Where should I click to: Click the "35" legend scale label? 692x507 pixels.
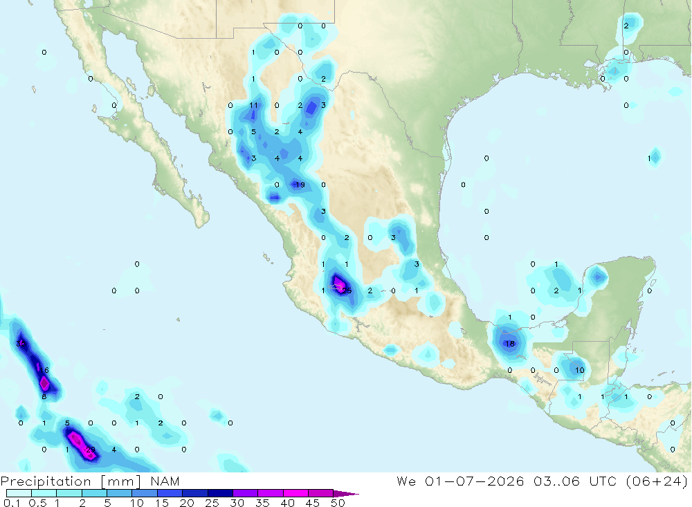click(x=262, y=503)
